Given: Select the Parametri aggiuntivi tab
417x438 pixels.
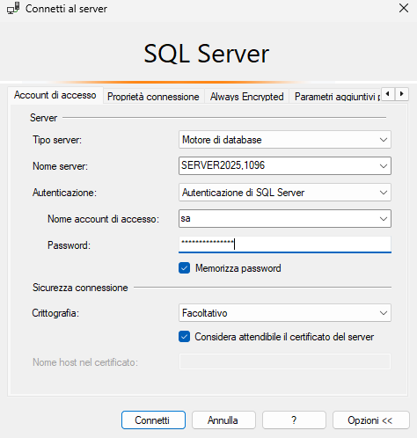Looking at the screenshot, I should [335, 97].
